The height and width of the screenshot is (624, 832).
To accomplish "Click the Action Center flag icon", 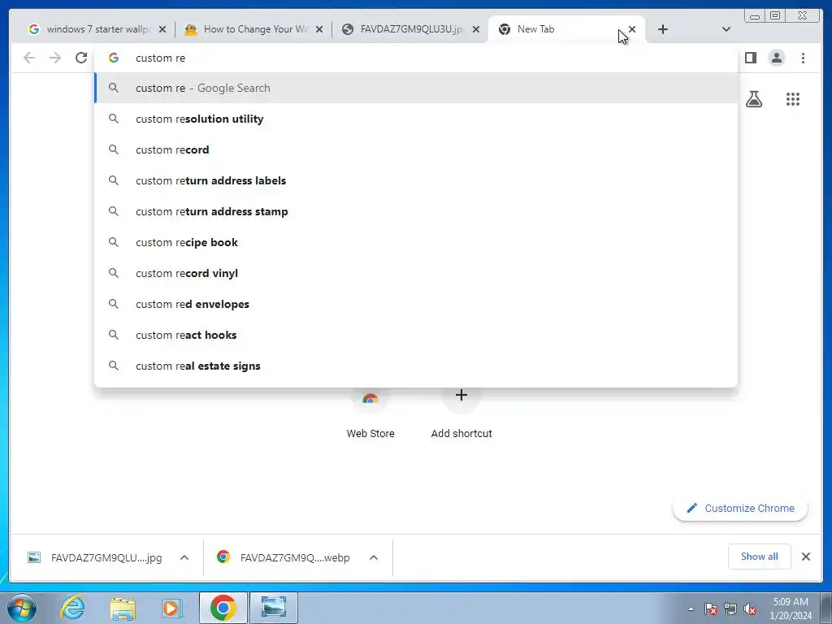I will [711, 609].
